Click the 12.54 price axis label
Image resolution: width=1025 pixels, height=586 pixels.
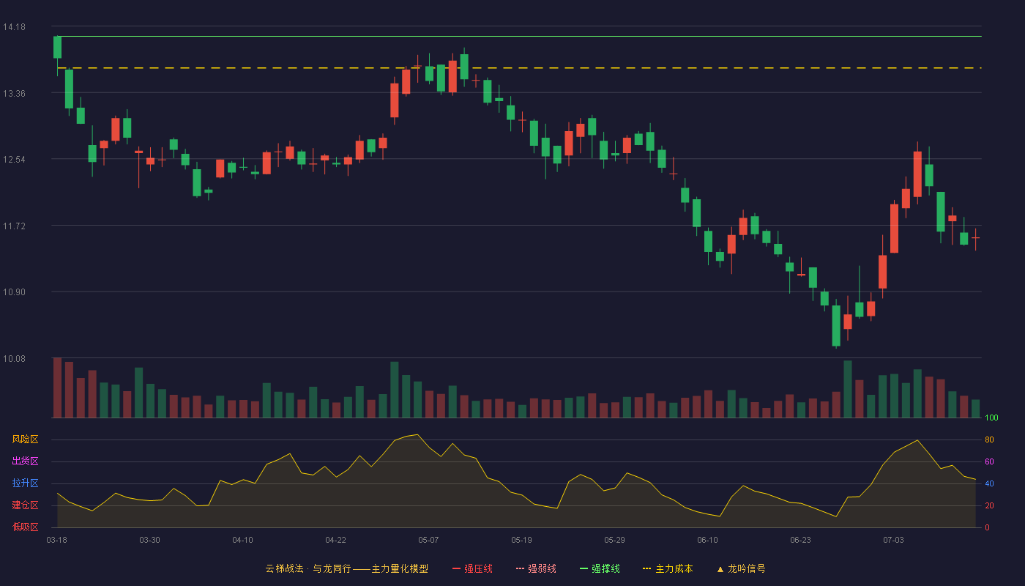[x=14, y=160]
